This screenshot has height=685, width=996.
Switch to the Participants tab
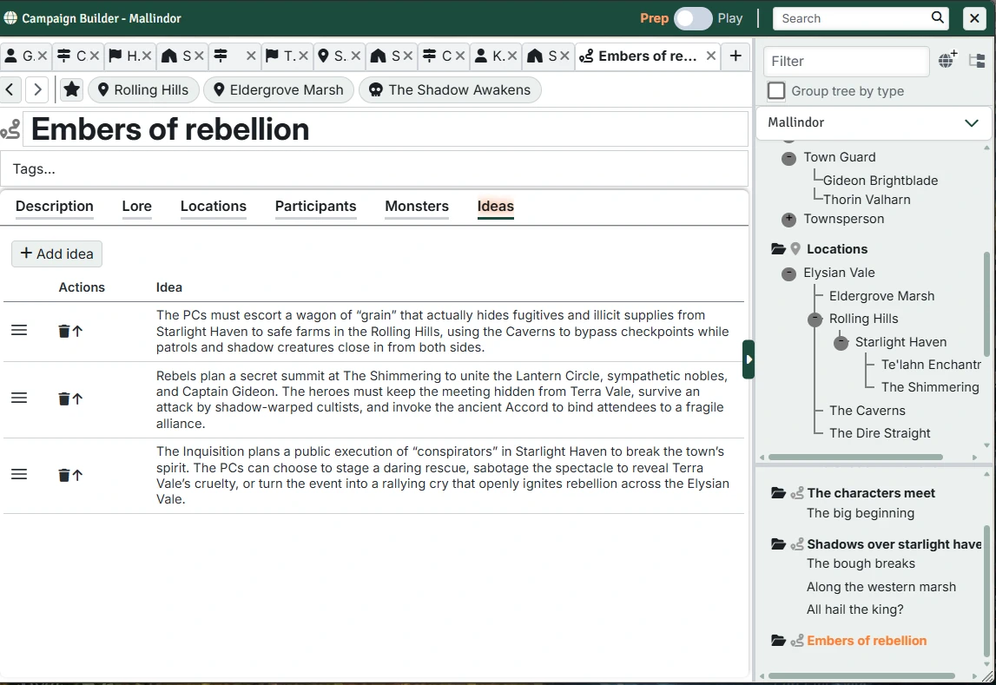pos(315,207)
